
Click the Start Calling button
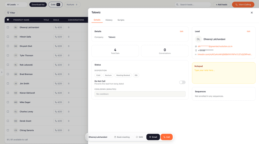(x=243, y=5)
